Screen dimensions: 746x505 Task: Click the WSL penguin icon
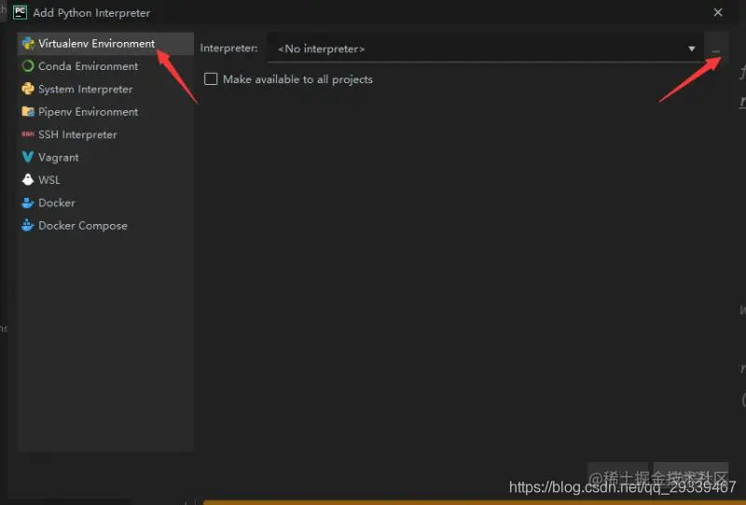click(28, 179)
